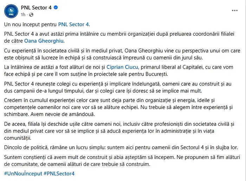The height and width of the screenshot is (181, 246).
Task: Open the PNL Sector 4 page name in the header
Action: click(x=36, y=7)
